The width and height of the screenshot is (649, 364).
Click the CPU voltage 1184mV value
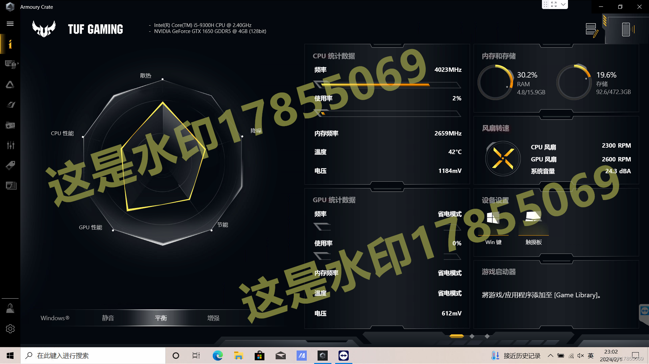[450, 171]
